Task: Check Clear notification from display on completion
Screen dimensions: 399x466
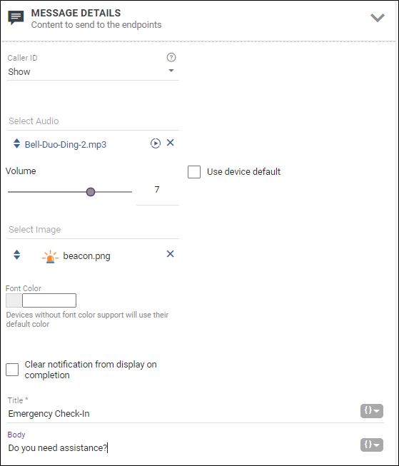Action: pyautogui.click(x=12, y=370)
